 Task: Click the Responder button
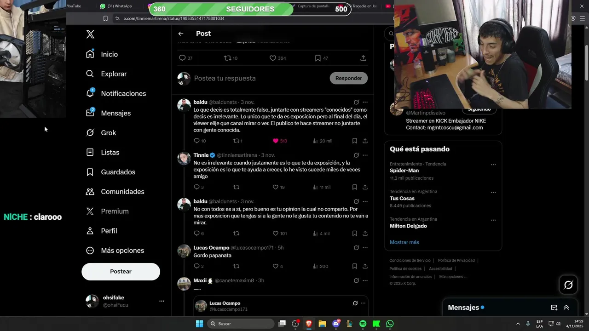pyautogui.click(x=349, y=78)
